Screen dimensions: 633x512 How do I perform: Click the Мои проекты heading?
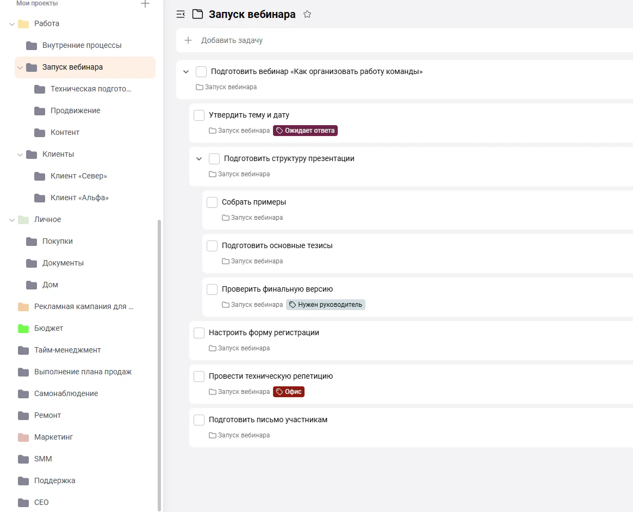37,3
